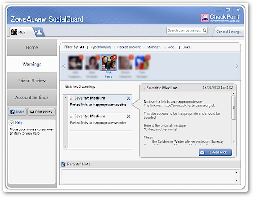Viewport: 253px width, 197px height.
Task: Click the E-Mail Nick button
Action: (x=215, y=152)
